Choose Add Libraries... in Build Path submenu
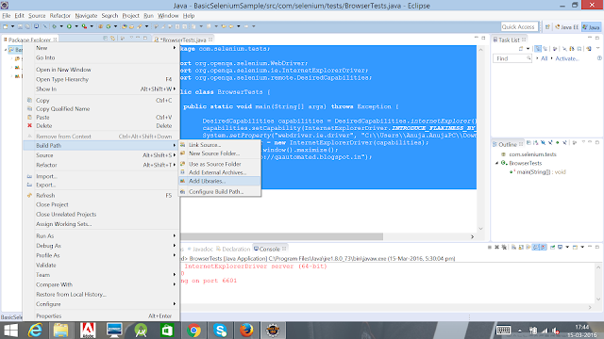Image resolution: width=604 pixels, height=339 pixels. click(x=220, y=181)
